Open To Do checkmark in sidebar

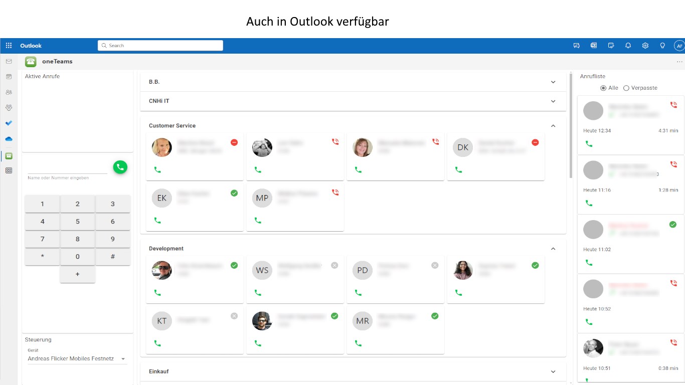[x=9, y=123]
